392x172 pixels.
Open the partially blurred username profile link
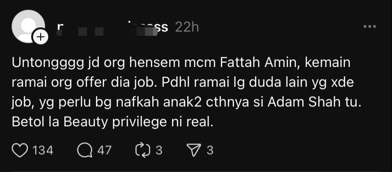click(113, 27)
